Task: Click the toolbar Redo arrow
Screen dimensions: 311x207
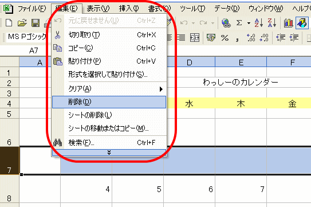Action: coord(203,23)
